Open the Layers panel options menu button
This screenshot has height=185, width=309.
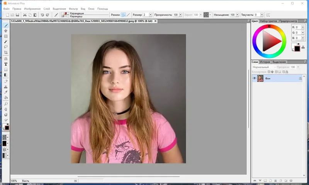tap(305, 62)
